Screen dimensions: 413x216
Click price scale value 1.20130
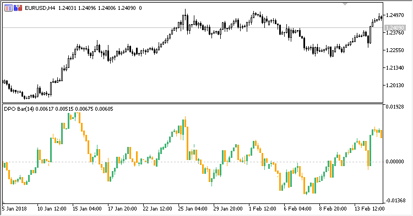395,86
